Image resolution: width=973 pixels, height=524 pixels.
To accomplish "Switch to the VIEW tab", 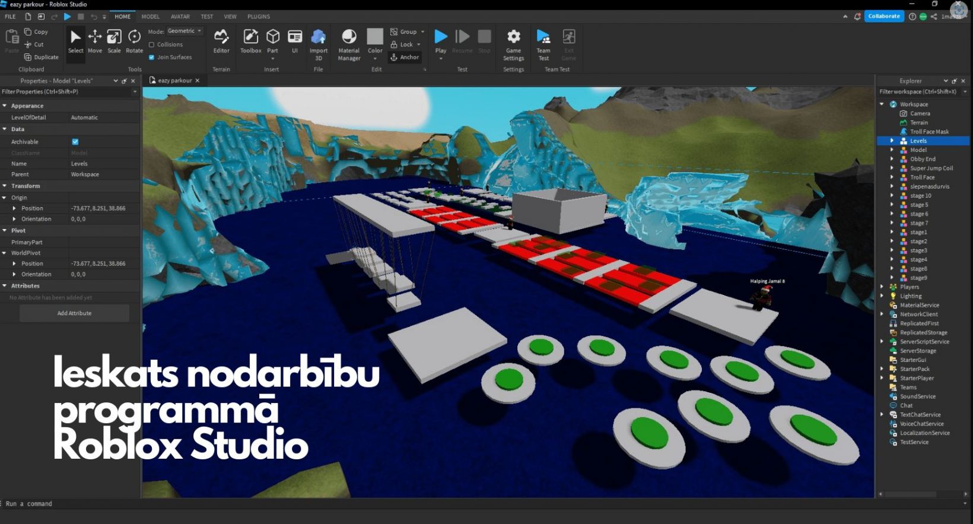I will [x=230, y=17].
